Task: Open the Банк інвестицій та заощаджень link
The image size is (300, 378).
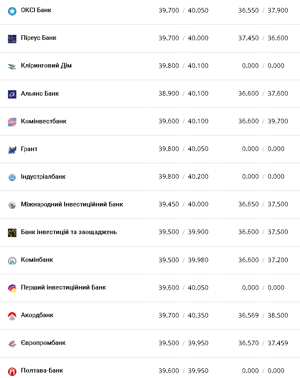Action: tap(69, 232)
